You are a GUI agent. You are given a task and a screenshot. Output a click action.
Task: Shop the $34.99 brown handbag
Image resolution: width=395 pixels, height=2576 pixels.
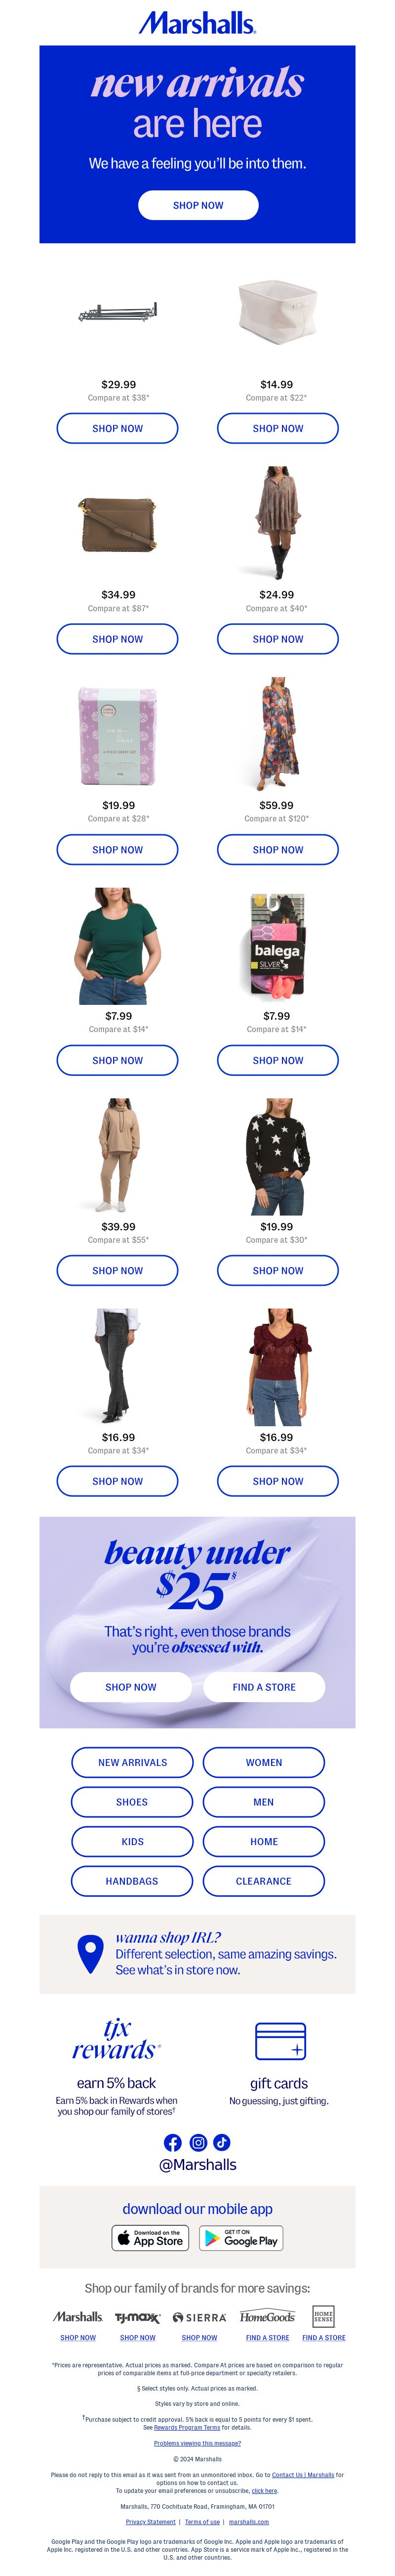pyautogui.click(x=118, y=639)
